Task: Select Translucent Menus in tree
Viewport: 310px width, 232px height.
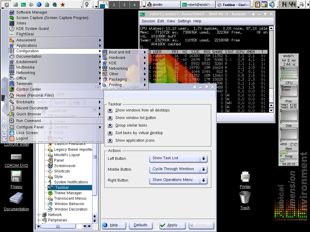Action: (70, 198)
